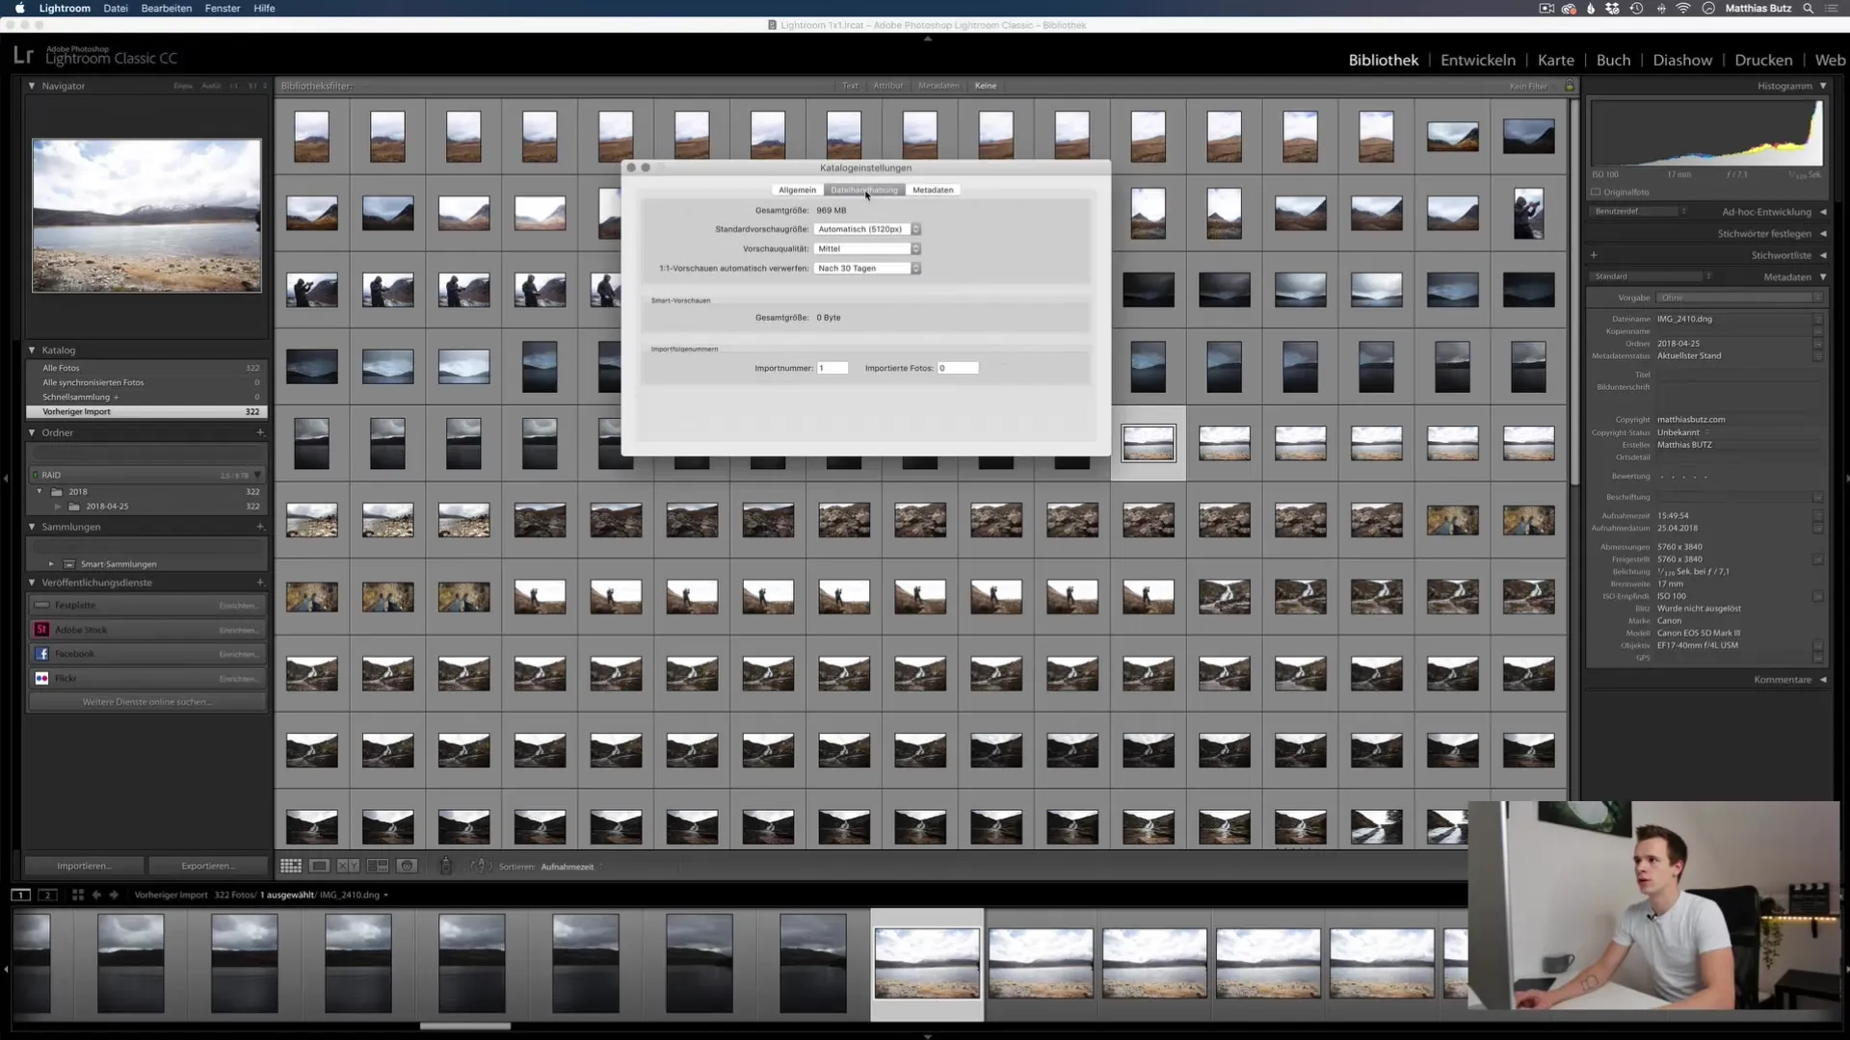Click the Facebook service icon

pos(41,654)
